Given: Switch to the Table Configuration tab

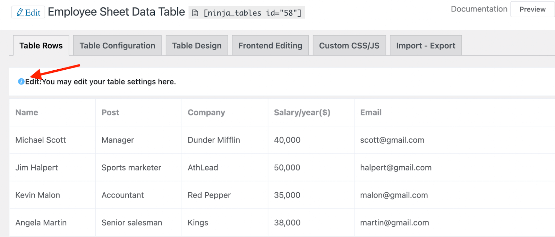Looking at the screenshot, I should pos(117,45).
